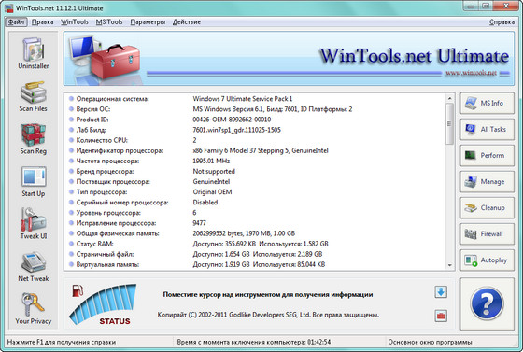523x352 pixels.
Task: Open the All Tasks panel
Action: tap(487, 130)
